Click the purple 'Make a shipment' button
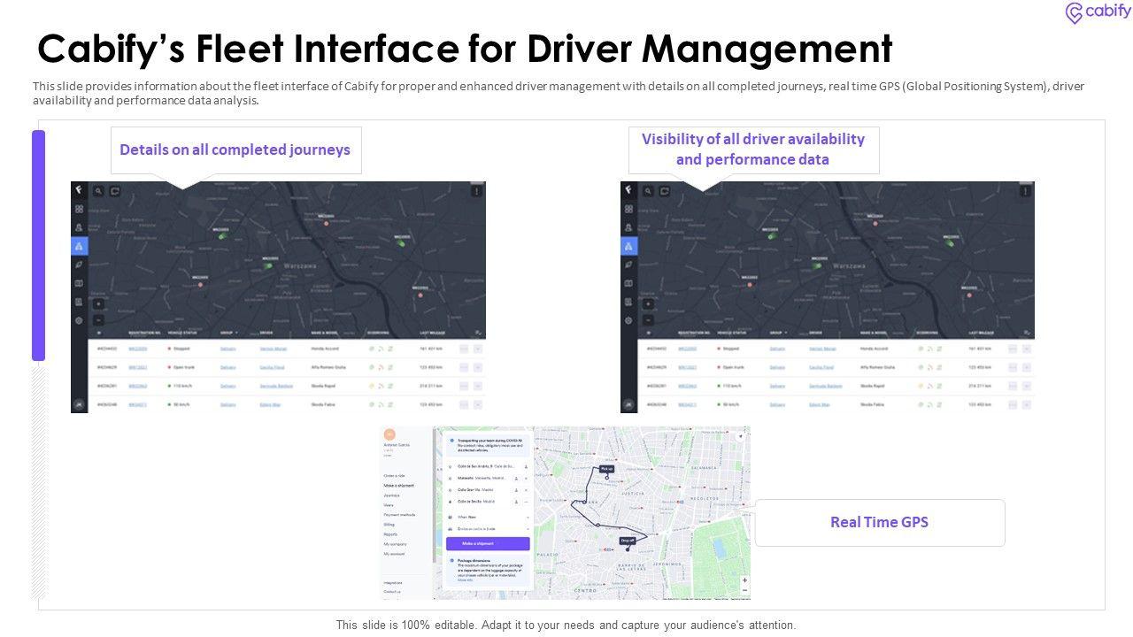 point(488,543)
